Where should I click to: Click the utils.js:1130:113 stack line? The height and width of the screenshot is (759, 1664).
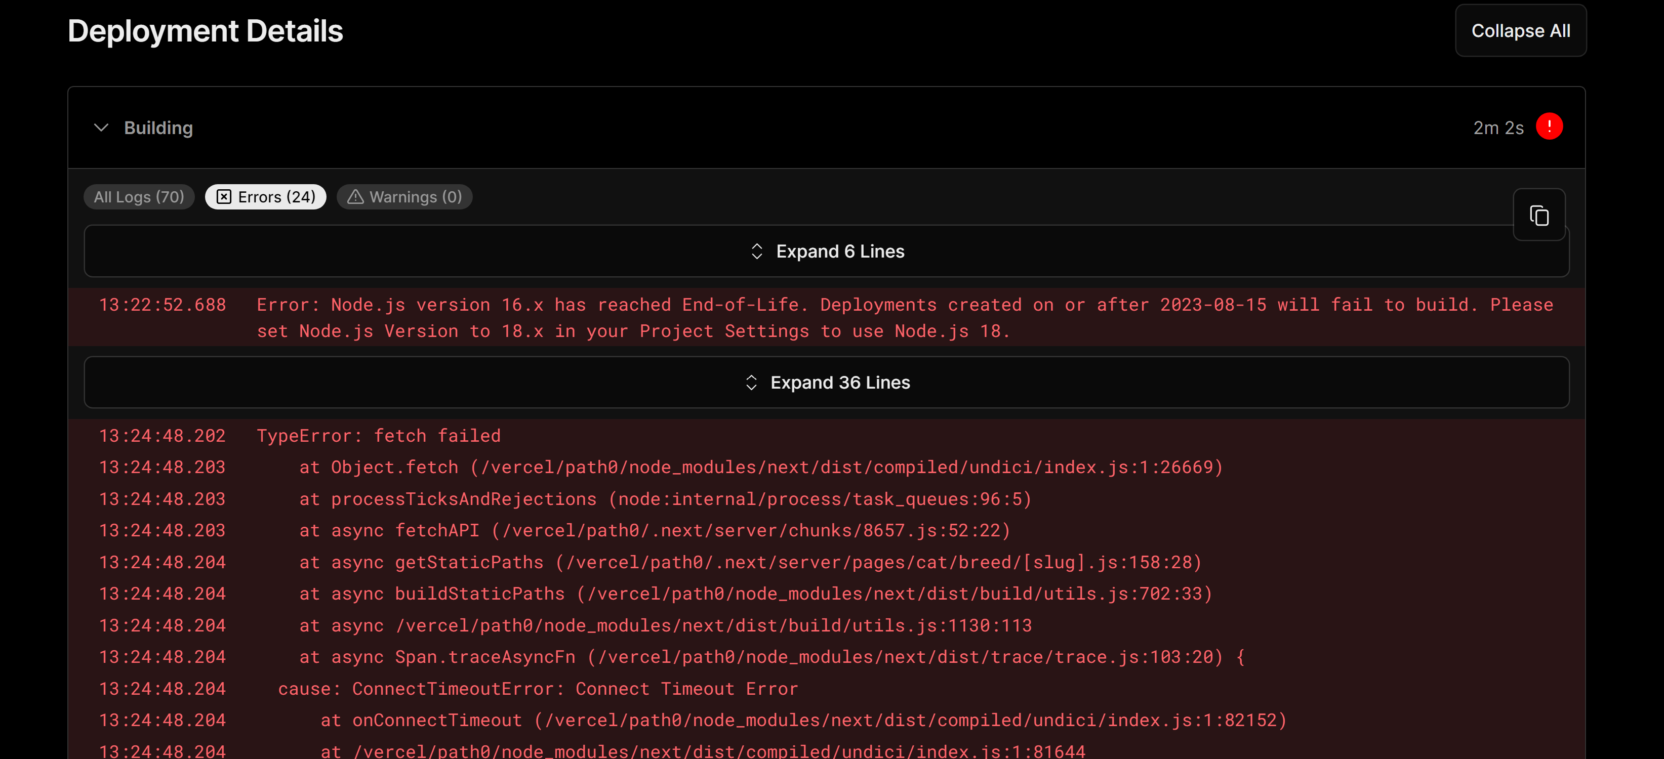[x=665, y=625]
